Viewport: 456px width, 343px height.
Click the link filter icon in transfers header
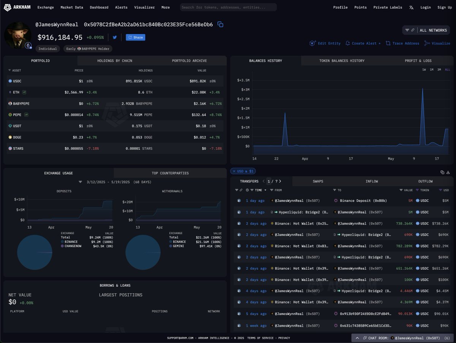(241, 190)
